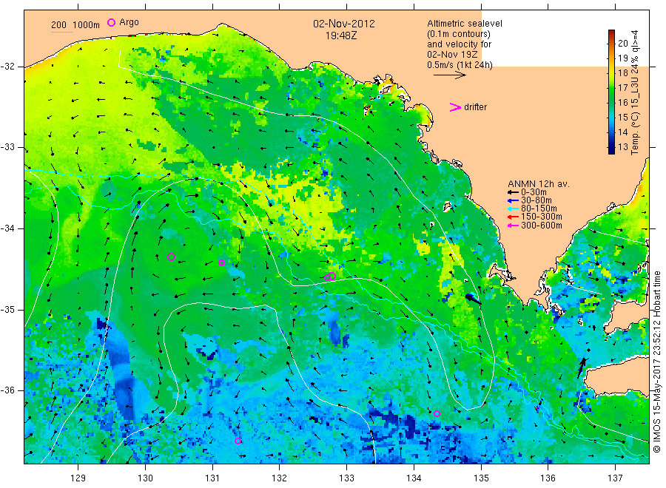Click the temperature color bar
666x488 pixels.
(x=611, y=92)
